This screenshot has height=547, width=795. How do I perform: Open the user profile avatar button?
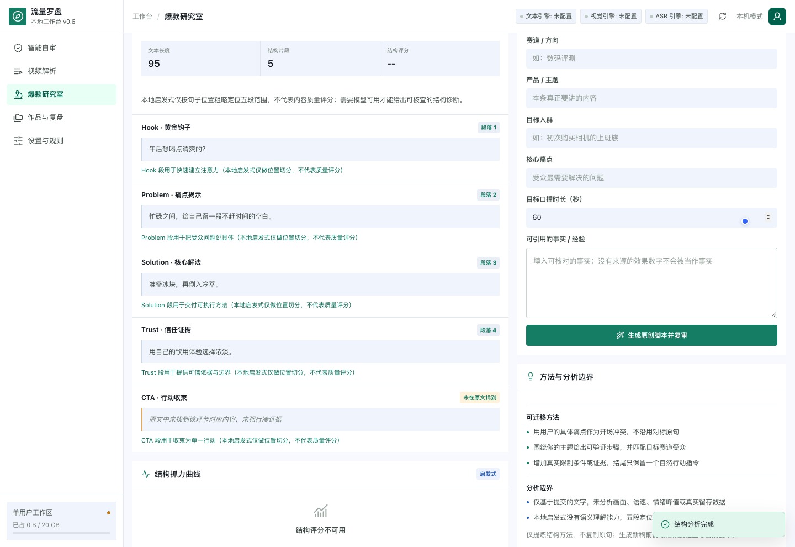[x=777, y=17]
